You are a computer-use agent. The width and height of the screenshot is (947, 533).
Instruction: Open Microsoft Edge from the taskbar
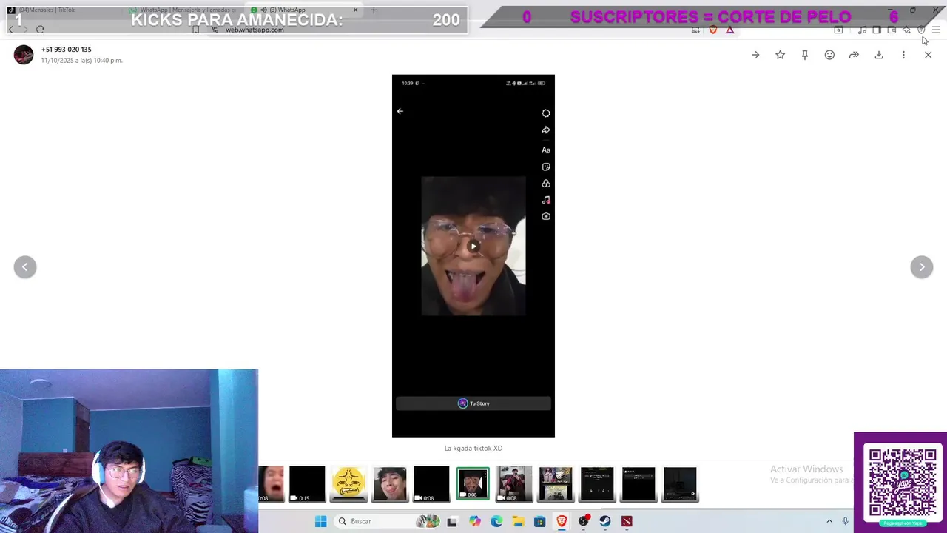496,521
